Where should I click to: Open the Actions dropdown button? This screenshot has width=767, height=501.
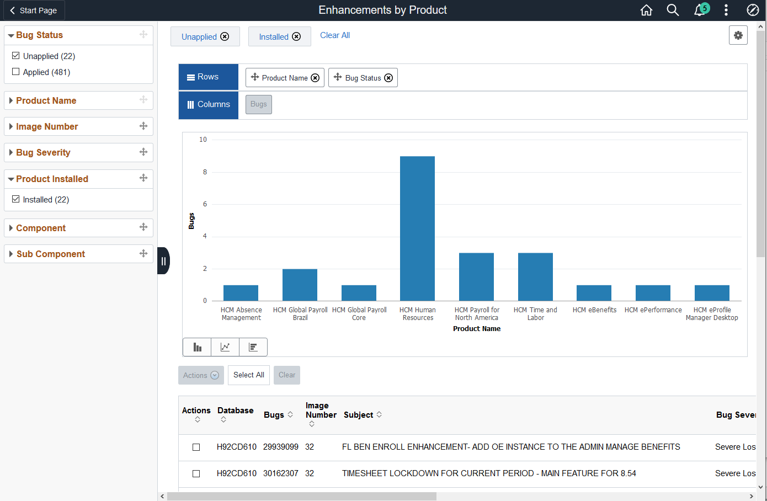(201, 375)
